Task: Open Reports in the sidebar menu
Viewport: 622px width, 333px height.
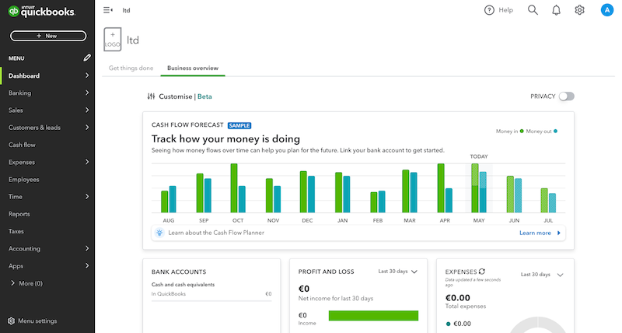Action: (19, 214)
